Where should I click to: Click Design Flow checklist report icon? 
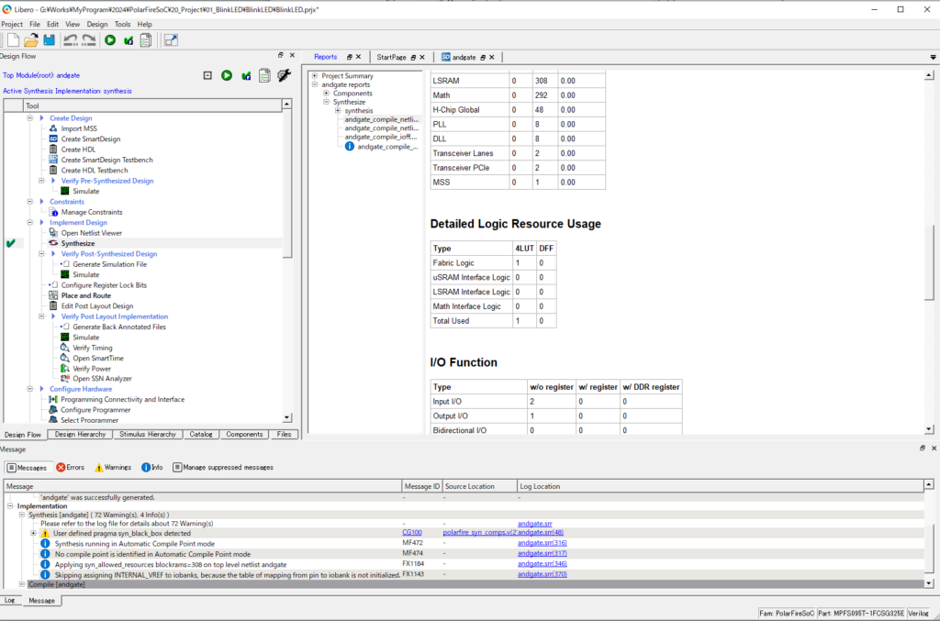(264, 75)
